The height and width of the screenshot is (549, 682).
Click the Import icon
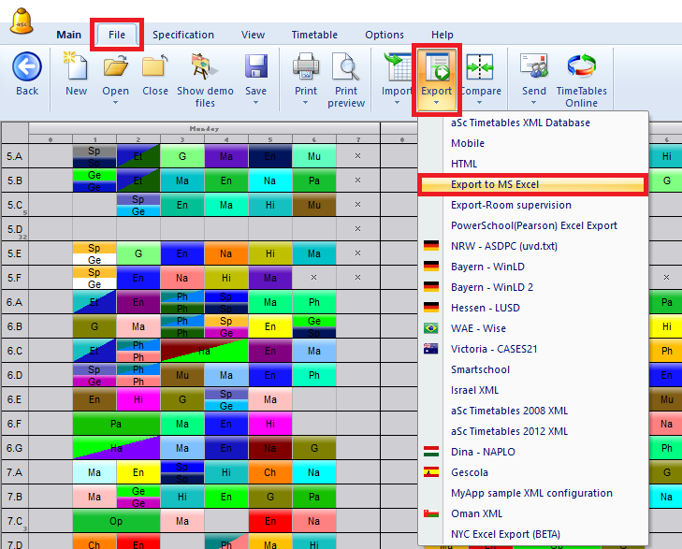coord(397,67)
